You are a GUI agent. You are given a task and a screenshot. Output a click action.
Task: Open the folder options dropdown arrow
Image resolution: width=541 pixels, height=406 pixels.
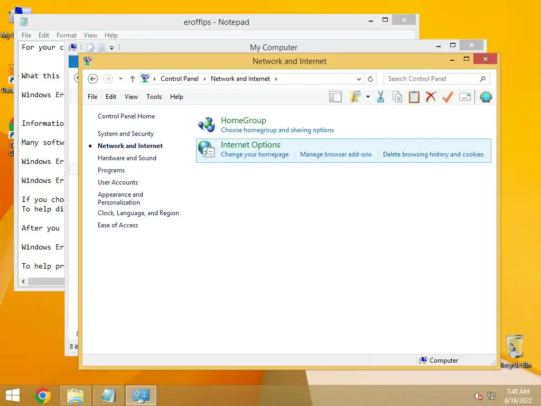pos(368,97)
